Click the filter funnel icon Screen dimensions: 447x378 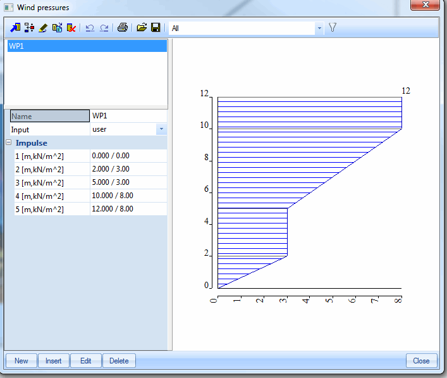pyautogui.click(x=333, y=28)
